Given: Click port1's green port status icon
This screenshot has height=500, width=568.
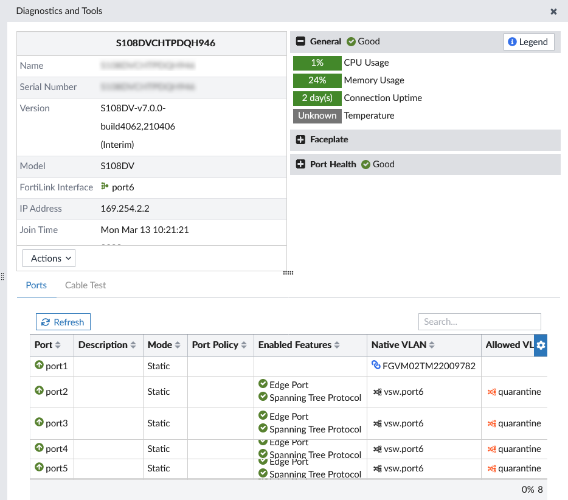Looking at the screenshot, I should 38,366.
